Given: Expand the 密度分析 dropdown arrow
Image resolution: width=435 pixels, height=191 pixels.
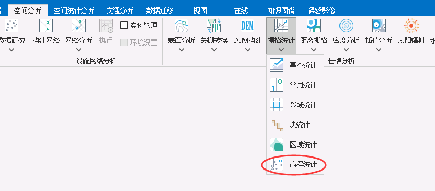Looking at the screenshot, I should tap(346, 50).
